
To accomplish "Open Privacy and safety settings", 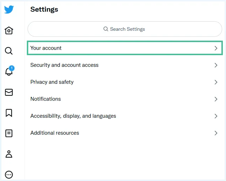I will (125, 82).
